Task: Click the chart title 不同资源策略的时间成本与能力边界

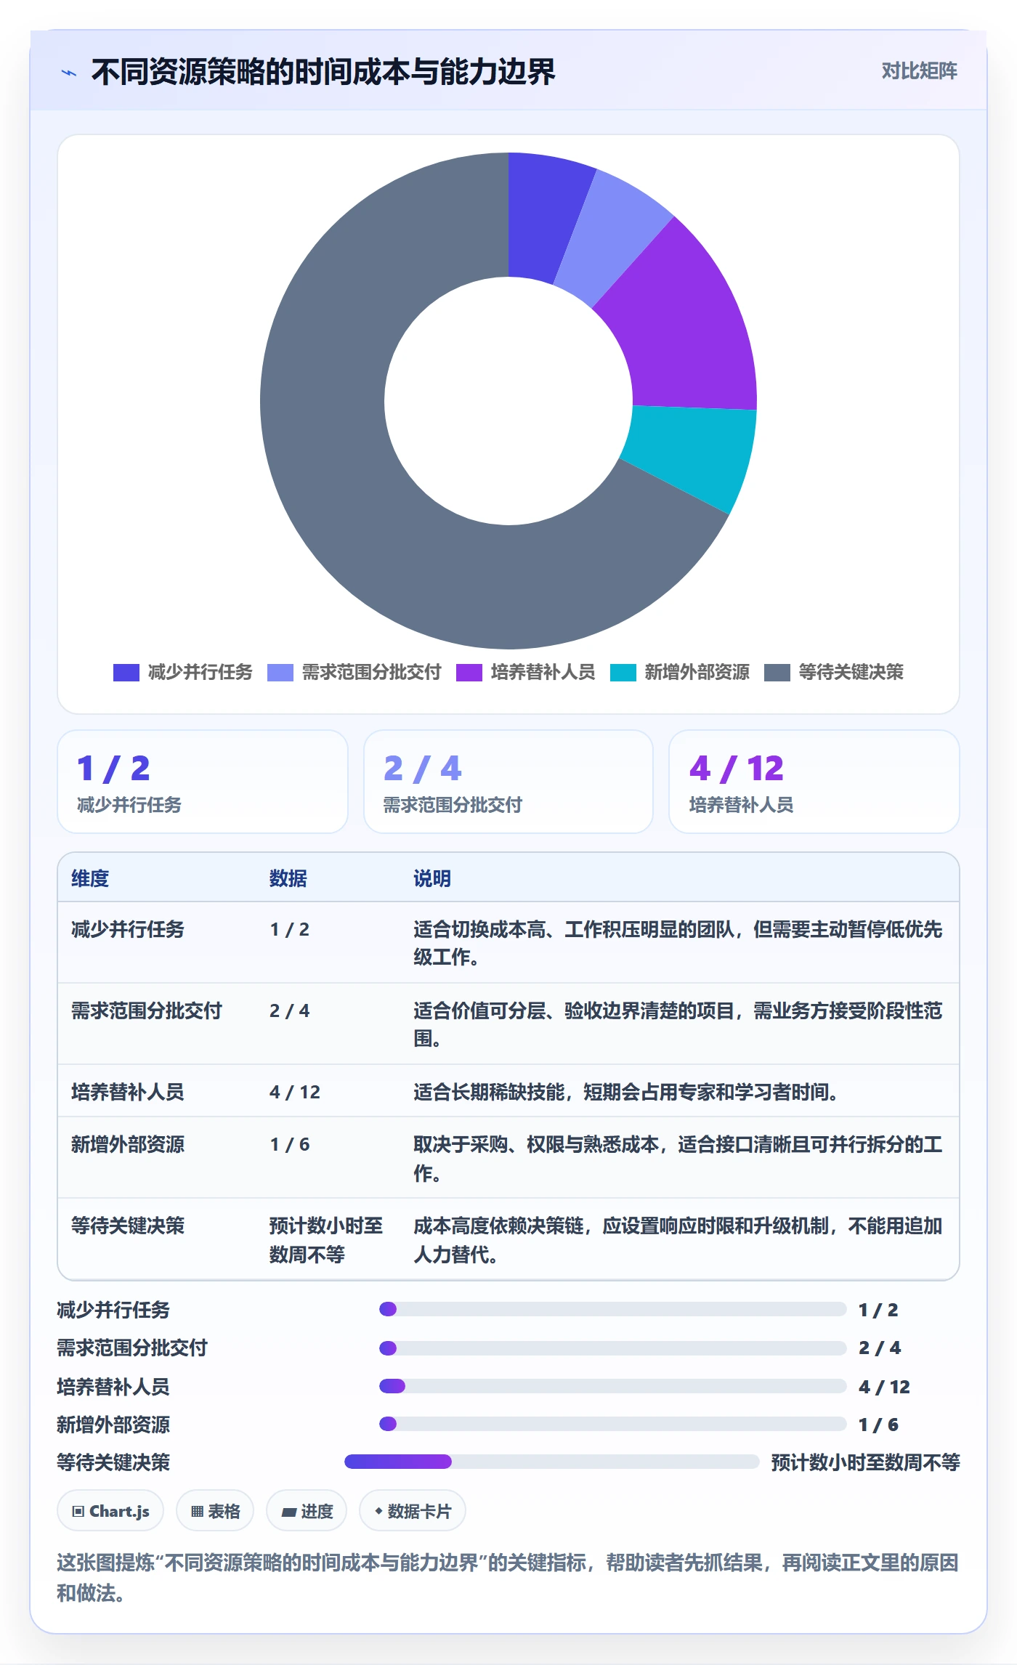Action: point(323,72)
